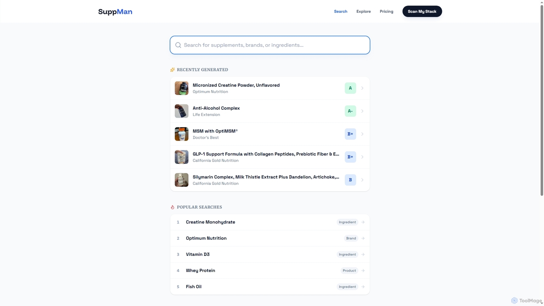This screenshot has width=544, height=306.
Task: Click California Gold Nutrition under Silymarin Complex
Action: click(x=215, y=184)
